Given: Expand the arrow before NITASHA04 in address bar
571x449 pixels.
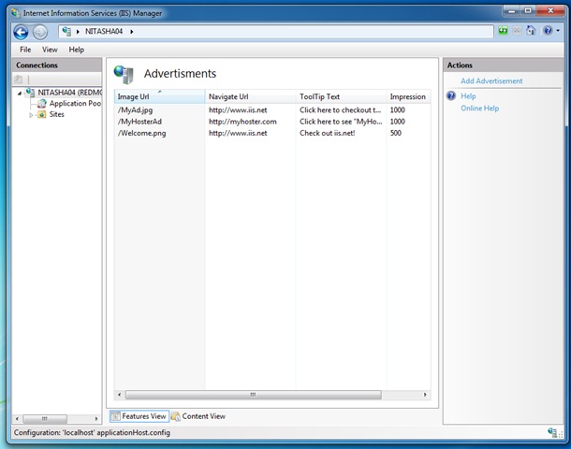Looking at the screenshot, I should [78, 32].
